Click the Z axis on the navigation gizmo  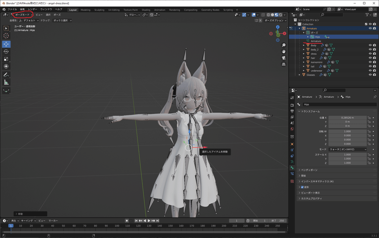278,27
